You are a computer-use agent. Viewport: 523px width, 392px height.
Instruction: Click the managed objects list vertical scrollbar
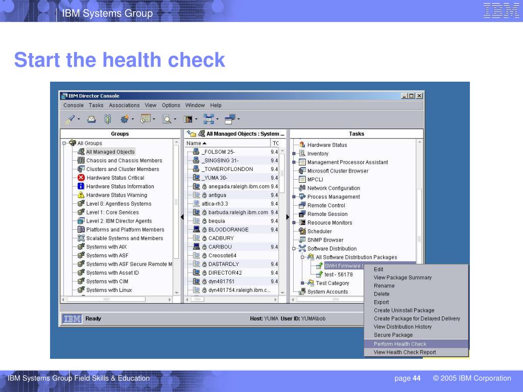point(282,174)
